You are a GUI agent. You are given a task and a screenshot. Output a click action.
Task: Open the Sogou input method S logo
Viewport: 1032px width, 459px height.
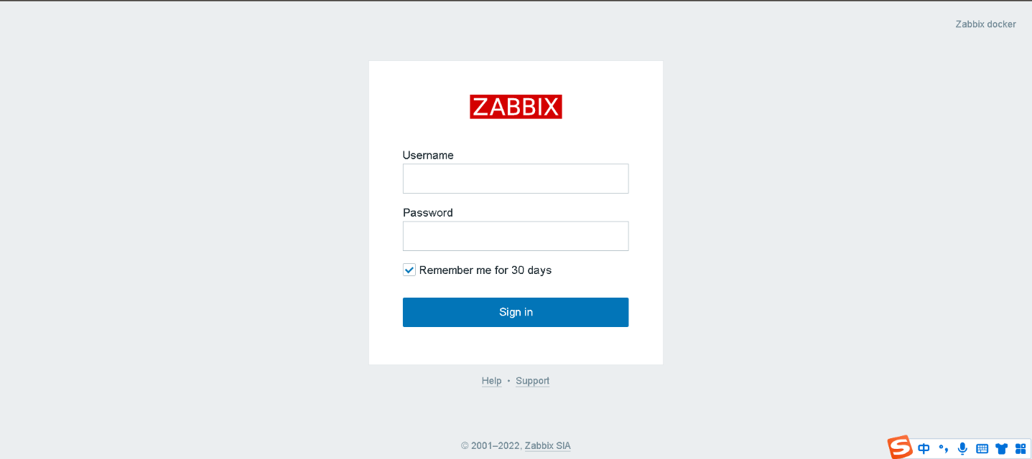click(900, 447)
